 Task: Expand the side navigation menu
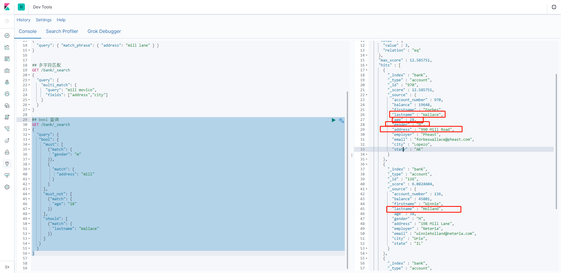(7, 267)
